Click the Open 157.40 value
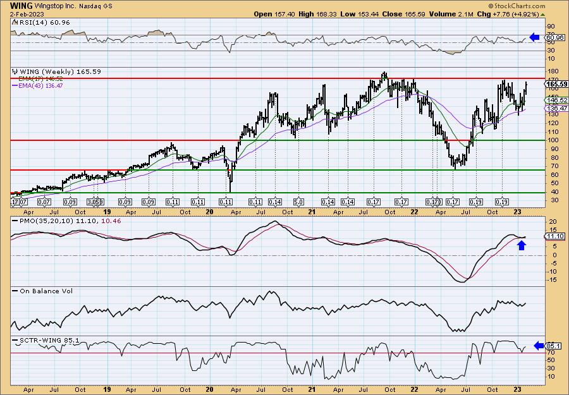 point(274,14)
